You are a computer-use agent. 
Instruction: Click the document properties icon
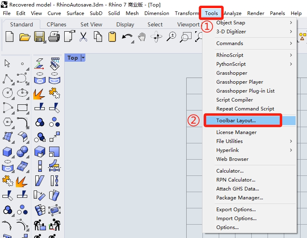(70, 36)
